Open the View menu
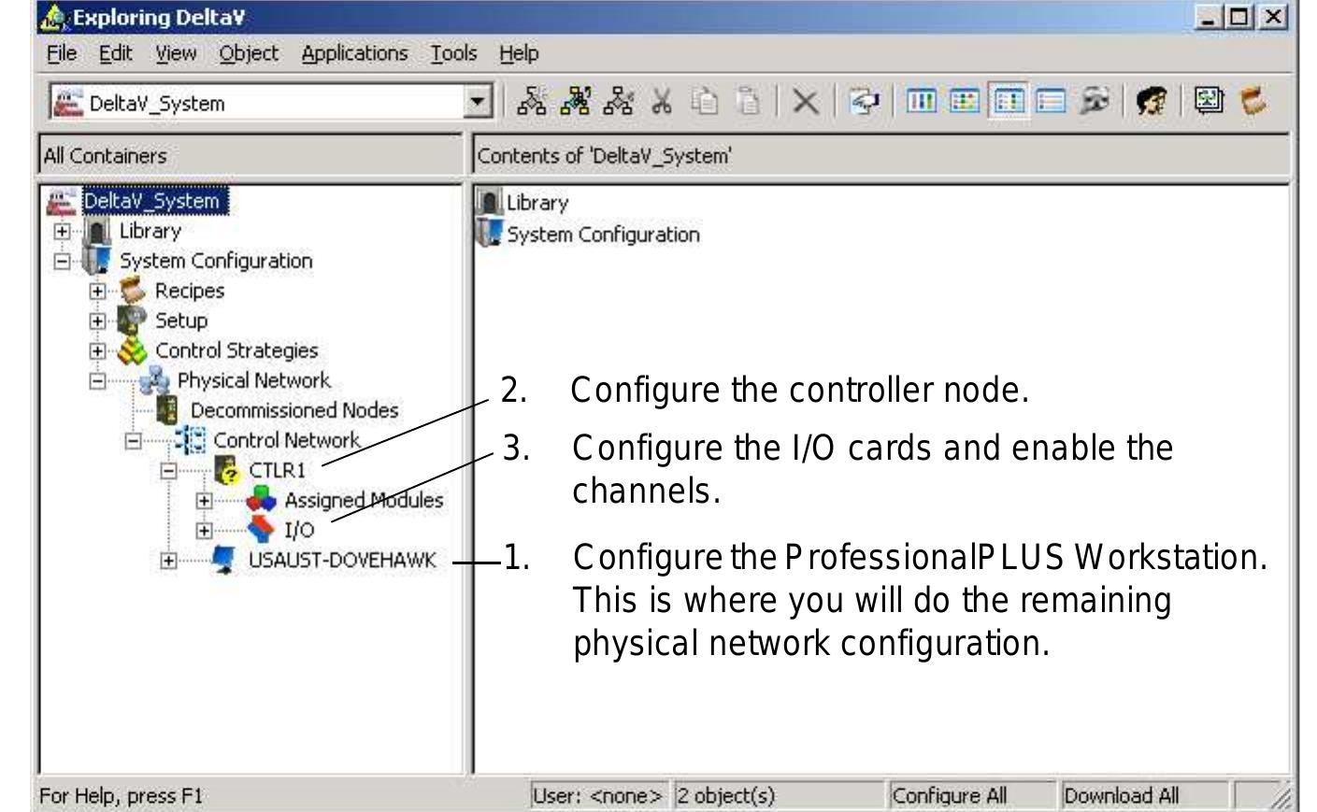This screenshot has height=812, width=1317. point(176,53)
